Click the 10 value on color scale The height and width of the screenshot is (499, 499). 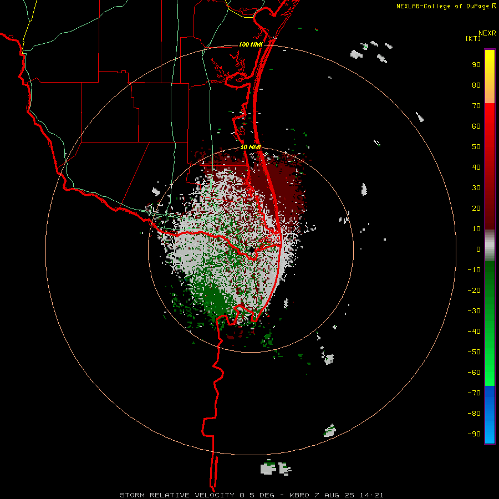476,229
